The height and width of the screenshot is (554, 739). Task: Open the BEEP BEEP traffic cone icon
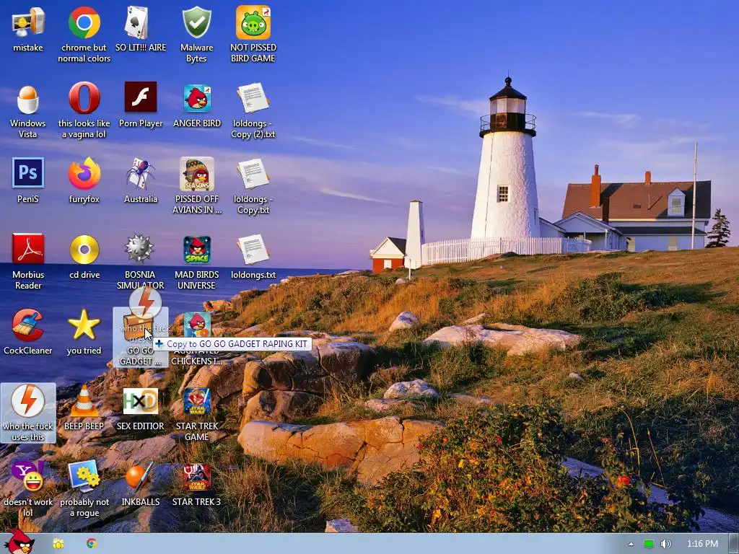[84, 401]
